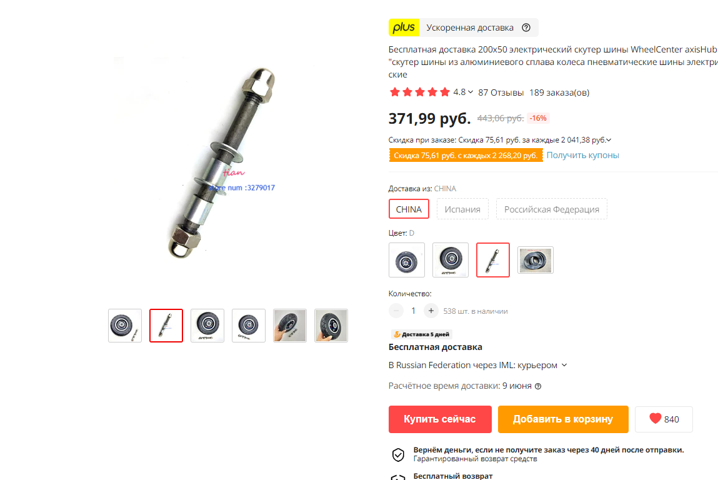
Task: Click the Добавить в корзину button
Action: point(563,419)
